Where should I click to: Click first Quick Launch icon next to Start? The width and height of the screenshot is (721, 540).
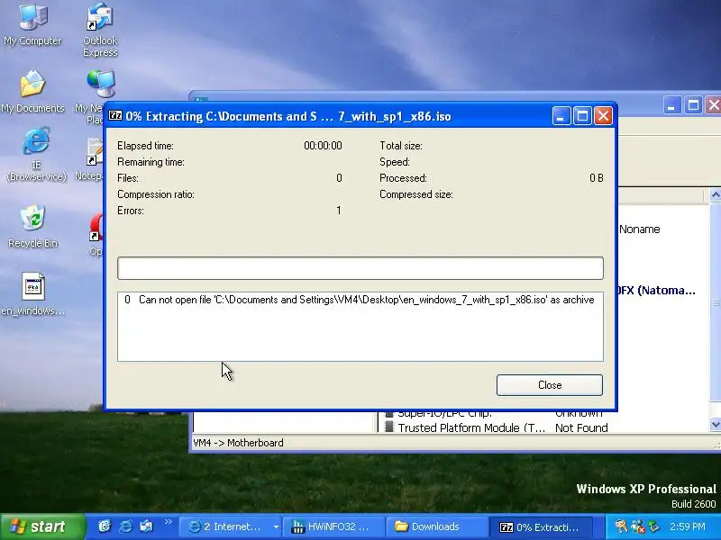(x=105, y=526)
